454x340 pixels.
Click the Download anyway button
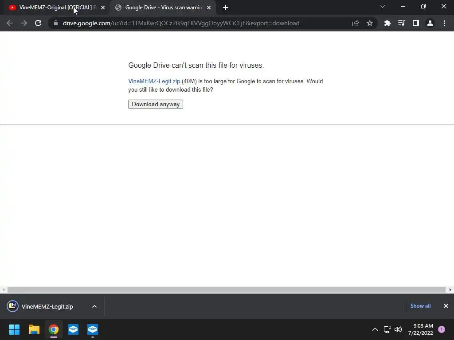point(156,104)
